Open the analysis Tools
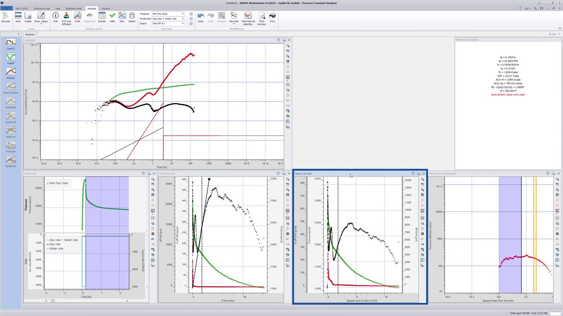 click(x=77, y=18)
